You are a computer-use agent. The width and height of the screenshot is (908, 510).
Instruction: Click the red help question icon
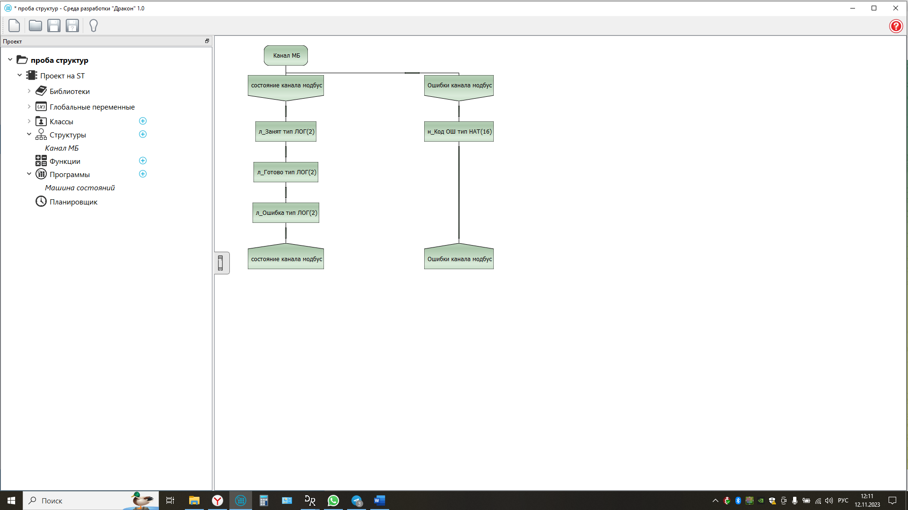[895, 26]
